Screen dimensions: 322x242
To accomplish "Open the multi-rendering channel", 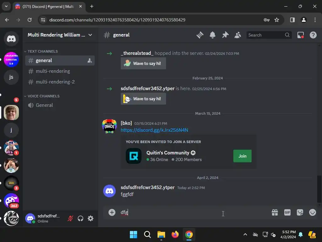I will tap(60, 71).
